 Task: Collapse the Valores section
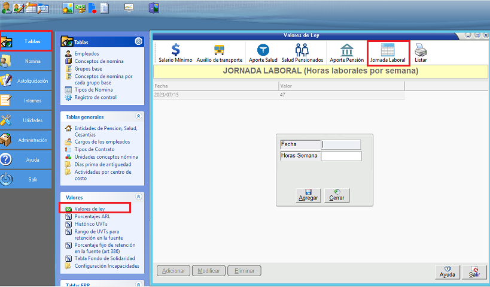139,197
